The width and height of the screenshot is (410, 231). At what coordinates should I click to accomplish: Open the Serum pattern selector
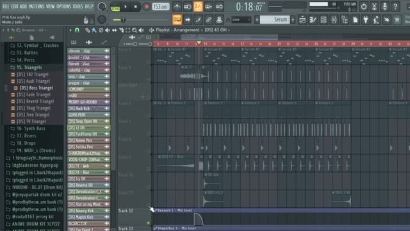click(x=275, y=20)
